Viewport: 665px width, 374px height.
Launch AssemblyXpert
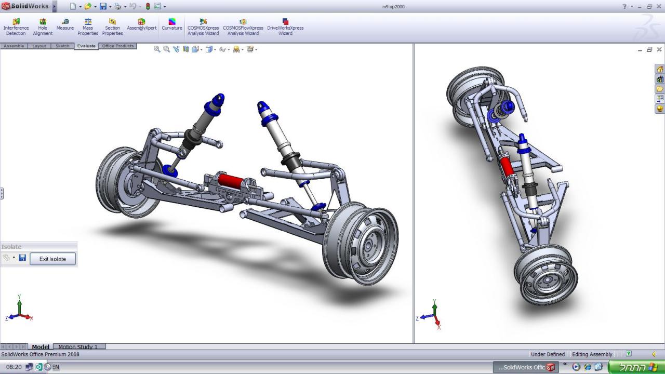tap(141, 24)
